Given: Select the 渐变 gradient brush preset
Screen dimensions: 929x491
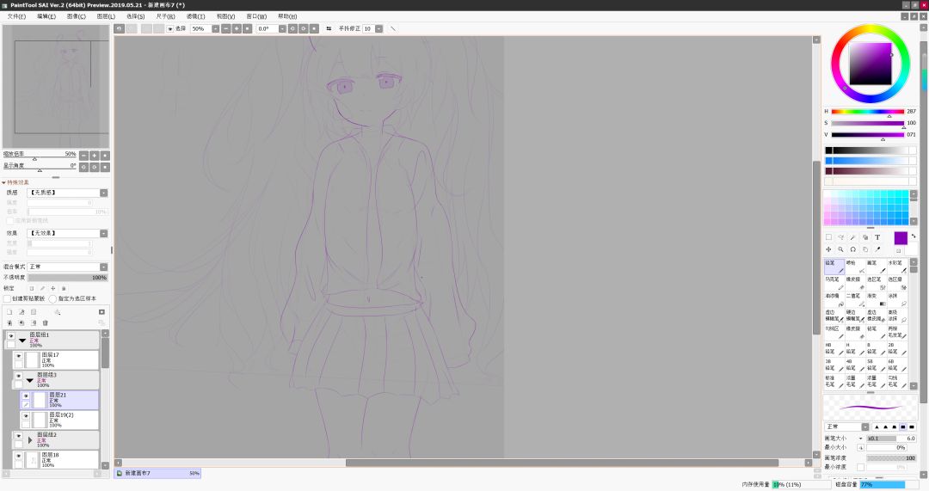Looking at the screenshot, I should [x=877, y=300].
